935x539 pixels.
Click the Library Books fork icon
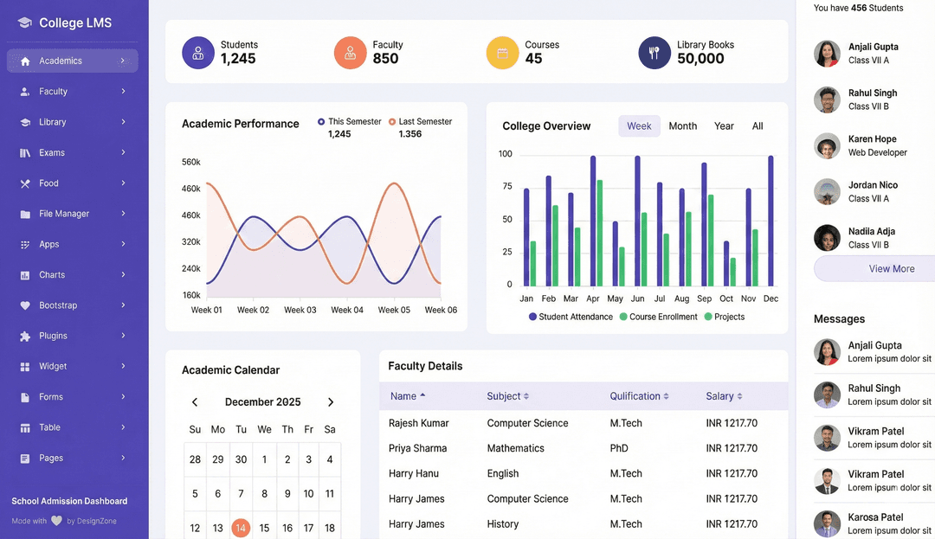click(654, 53)
